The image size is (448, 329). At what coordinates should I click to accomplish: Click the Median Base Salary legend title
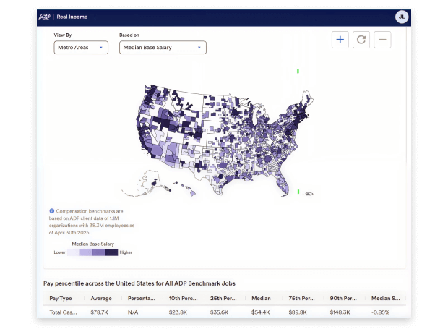pos(93,244)
